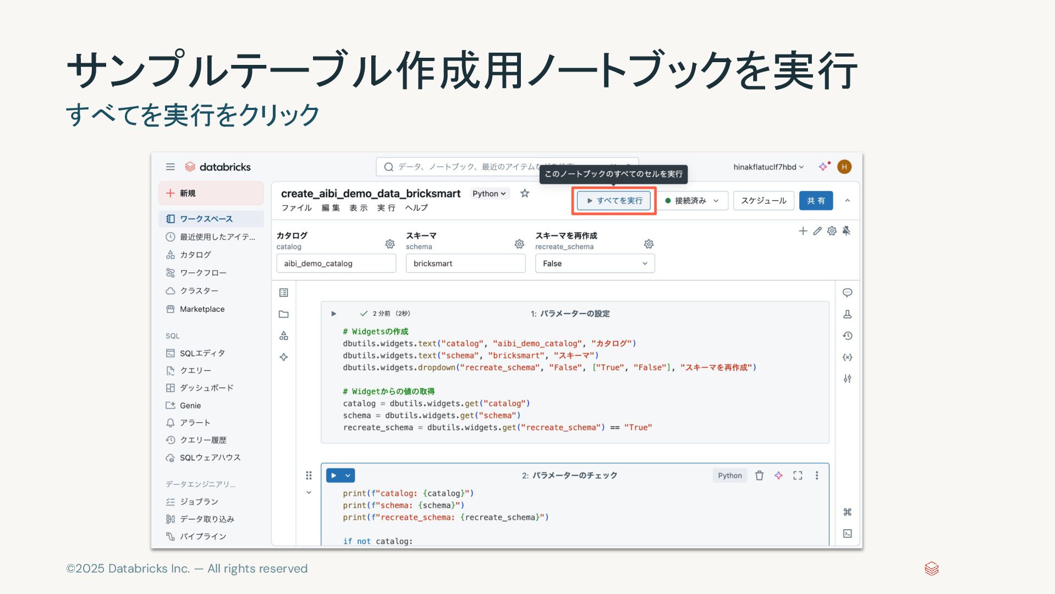Open the Databricks Assistant sparkle icon in header
Image resolution: width=1055 pixels, height=594 pixels.
click(823, 167)
